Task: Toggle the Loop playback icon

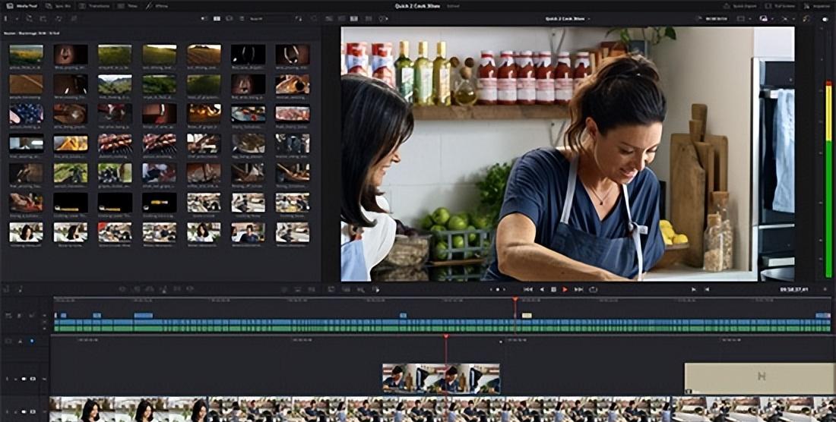Action: 593,289
